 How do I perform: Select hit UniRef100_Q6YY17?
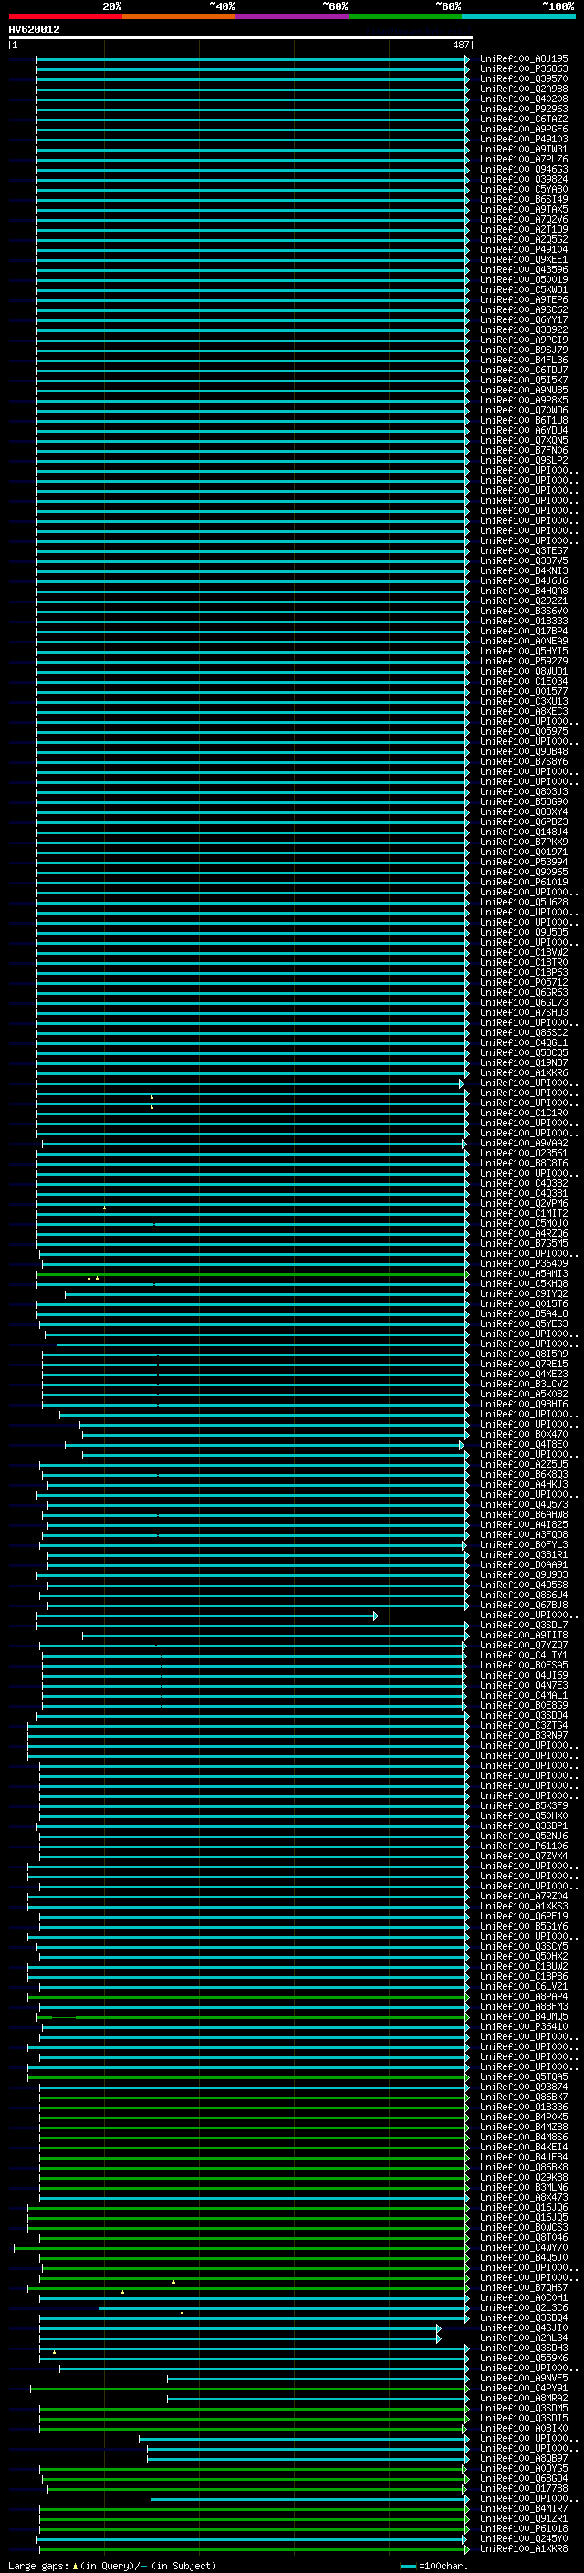click(524, 319)
